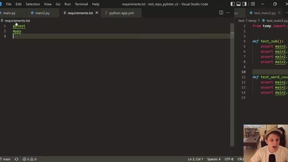
Task: Open the Help menu
Action: pyautogui.click(x=96, y=4)
